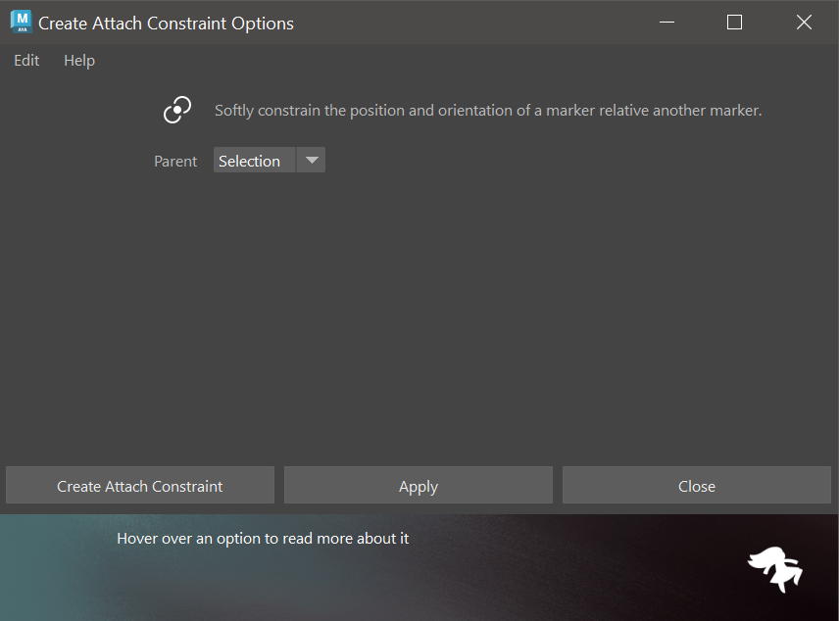This screenshot has width=839, height=621.
Task: Open the Help menu
Action: [x=79, y=61]
